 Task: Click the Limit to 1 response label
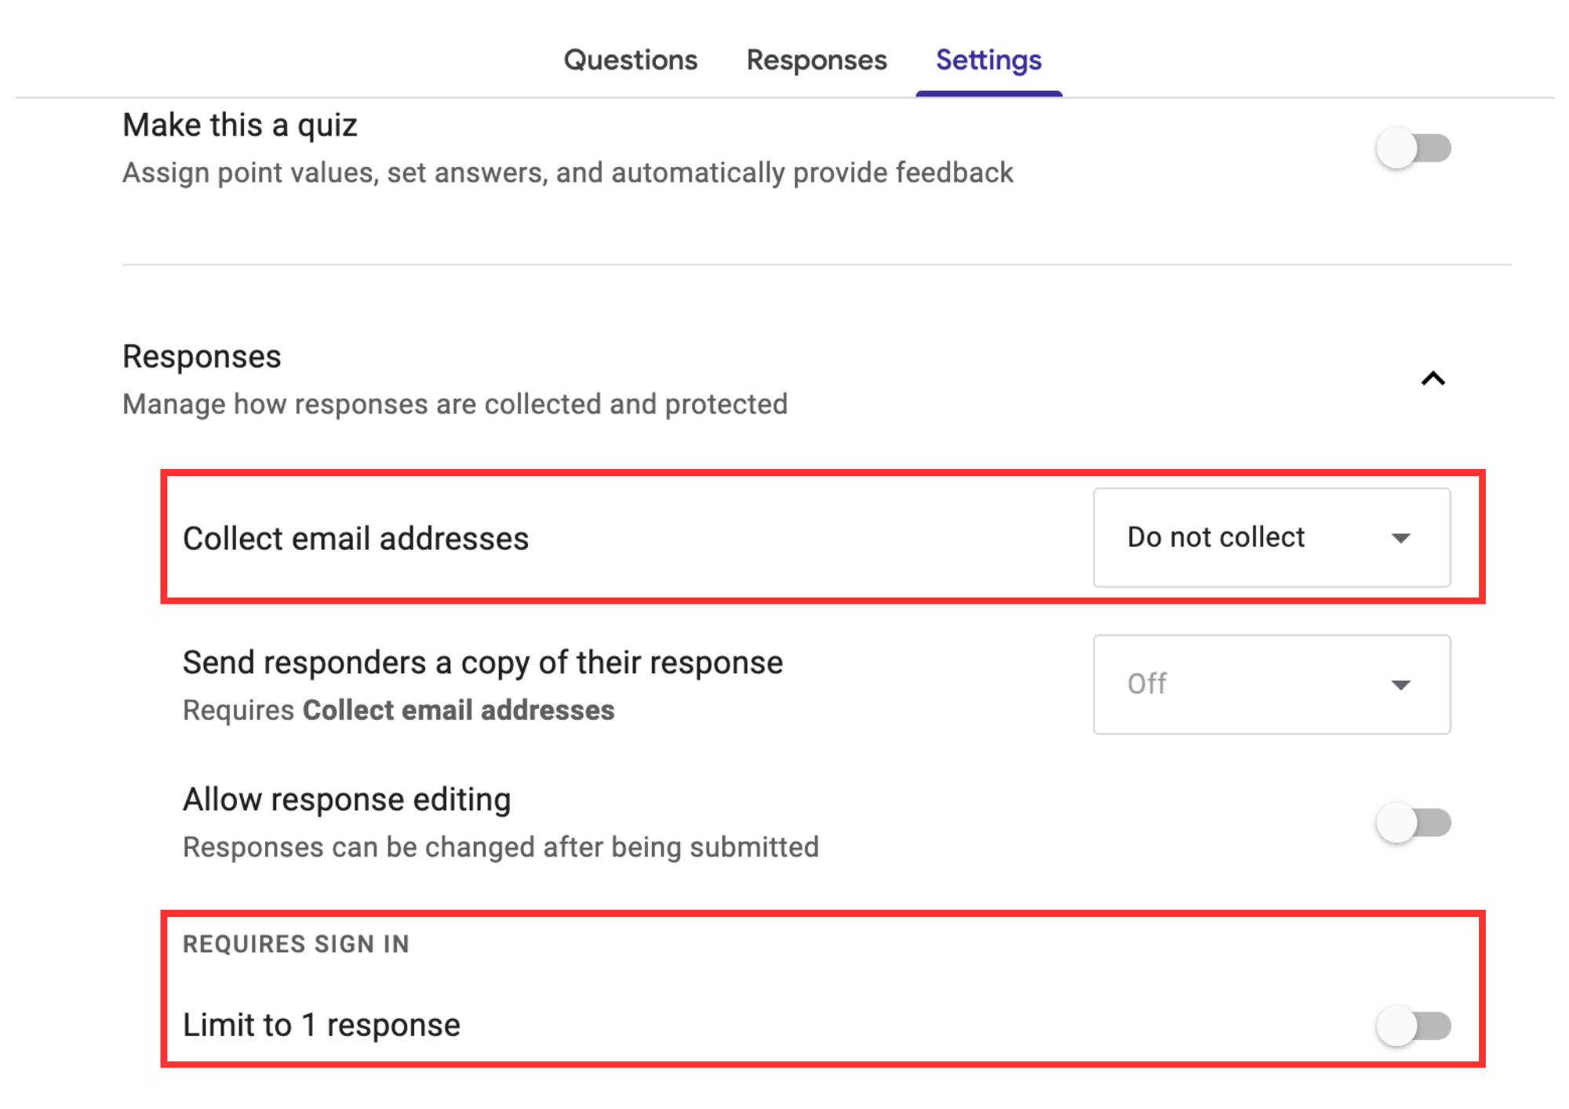point(322,1025)
